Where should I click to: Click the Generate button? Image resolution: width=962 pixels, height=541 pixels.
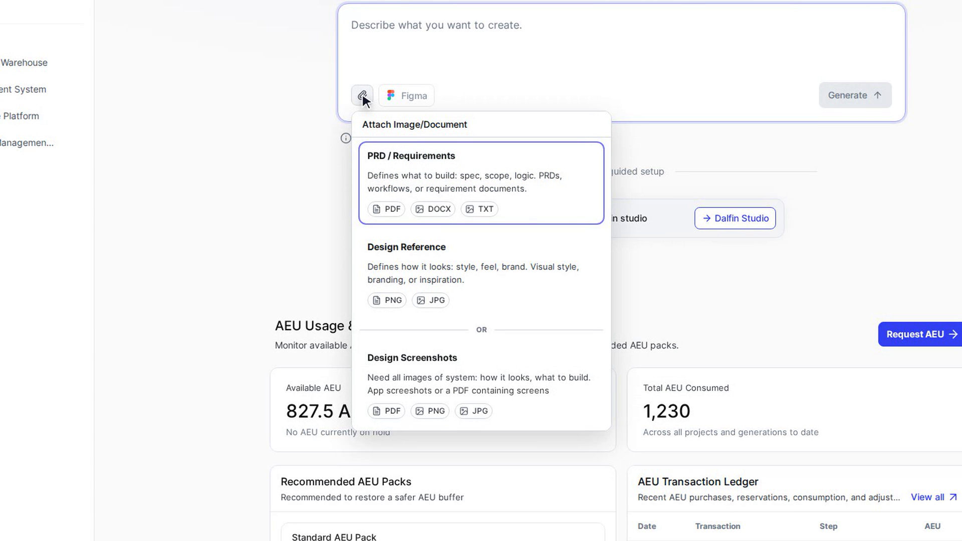click(x=855, y=95)
